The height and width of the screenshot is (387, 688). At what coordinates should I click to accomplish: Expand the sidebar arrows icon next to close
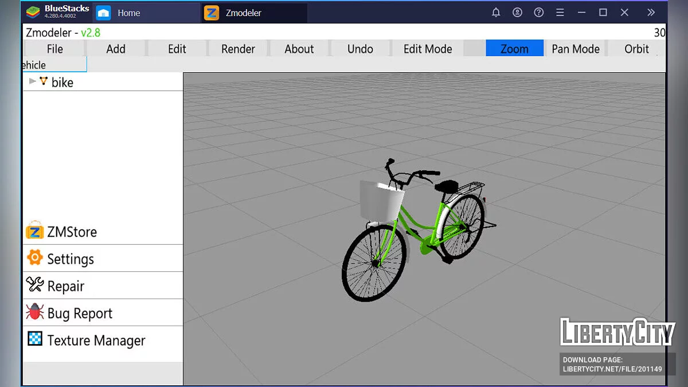click(x=651, y=12)
